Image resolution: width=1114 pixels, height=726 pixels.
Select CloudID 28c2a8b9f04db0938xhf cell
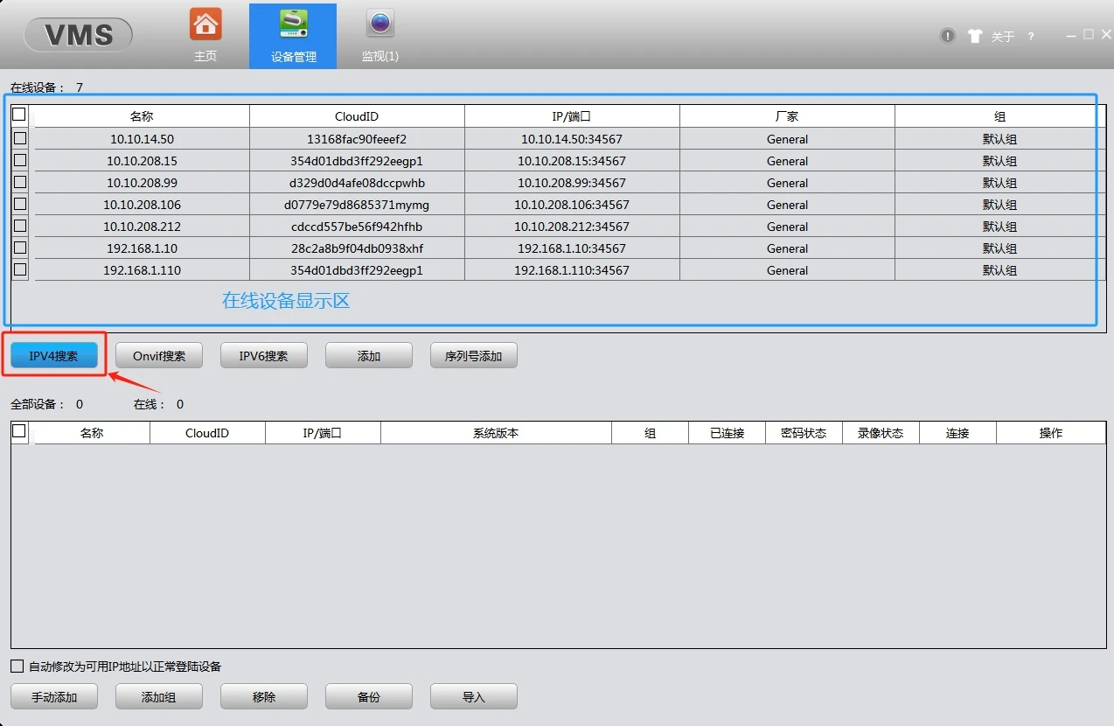(x=357, y=248)
